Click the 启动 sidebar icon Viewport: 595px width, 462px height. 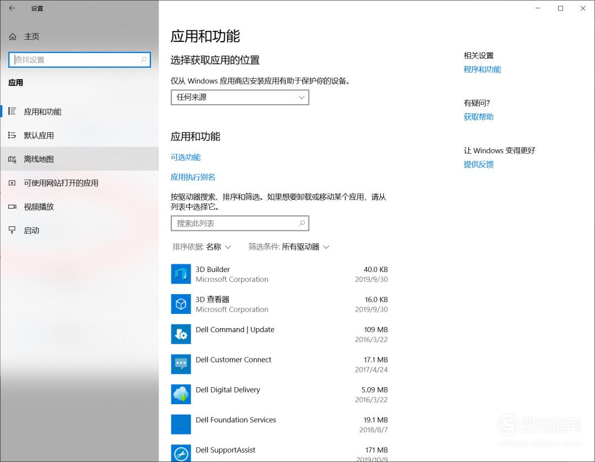[12, 230]
